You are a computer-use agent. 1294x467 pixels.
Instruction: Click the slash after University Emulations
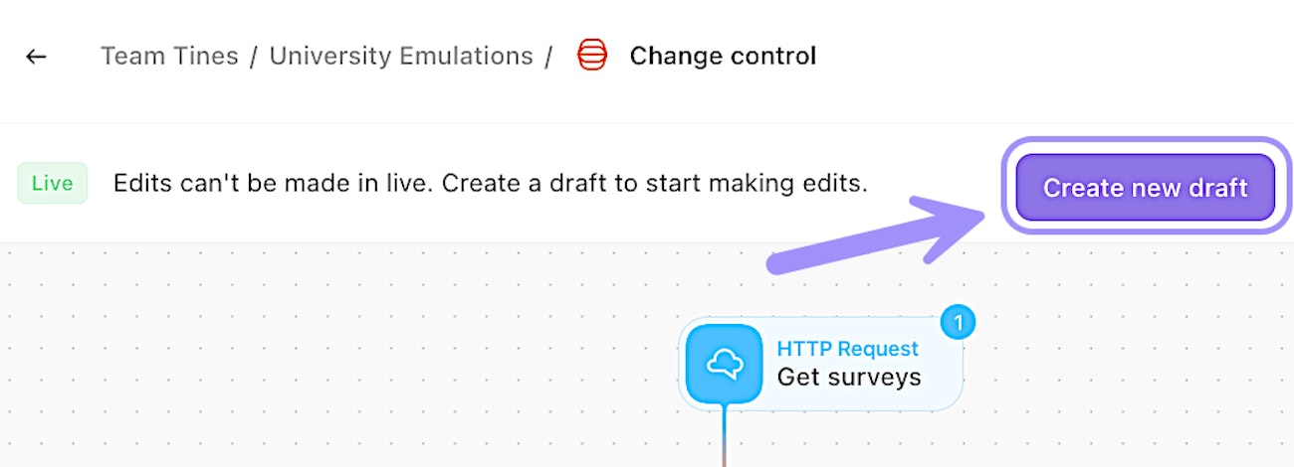548,57
